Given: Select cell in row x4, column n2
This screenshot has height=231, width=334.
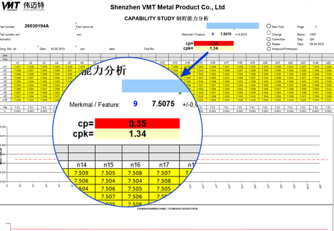Looking at the screenshot, I should point(31,78).
